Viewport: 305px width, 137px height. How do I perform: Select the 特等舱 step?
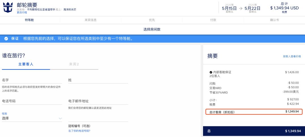click(x=29, y=20)
